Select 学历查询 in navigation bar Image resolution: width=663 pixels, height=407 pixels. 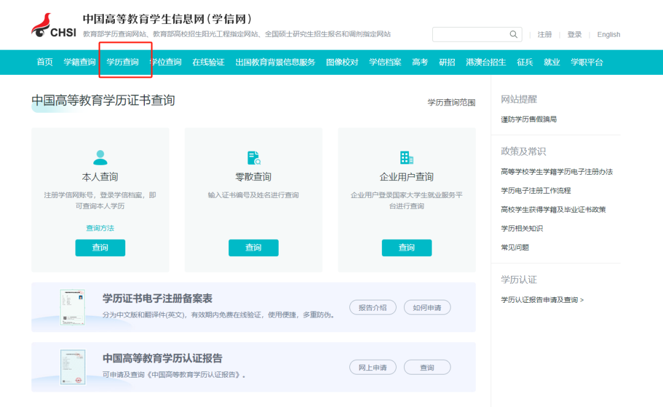click(123, 62)
